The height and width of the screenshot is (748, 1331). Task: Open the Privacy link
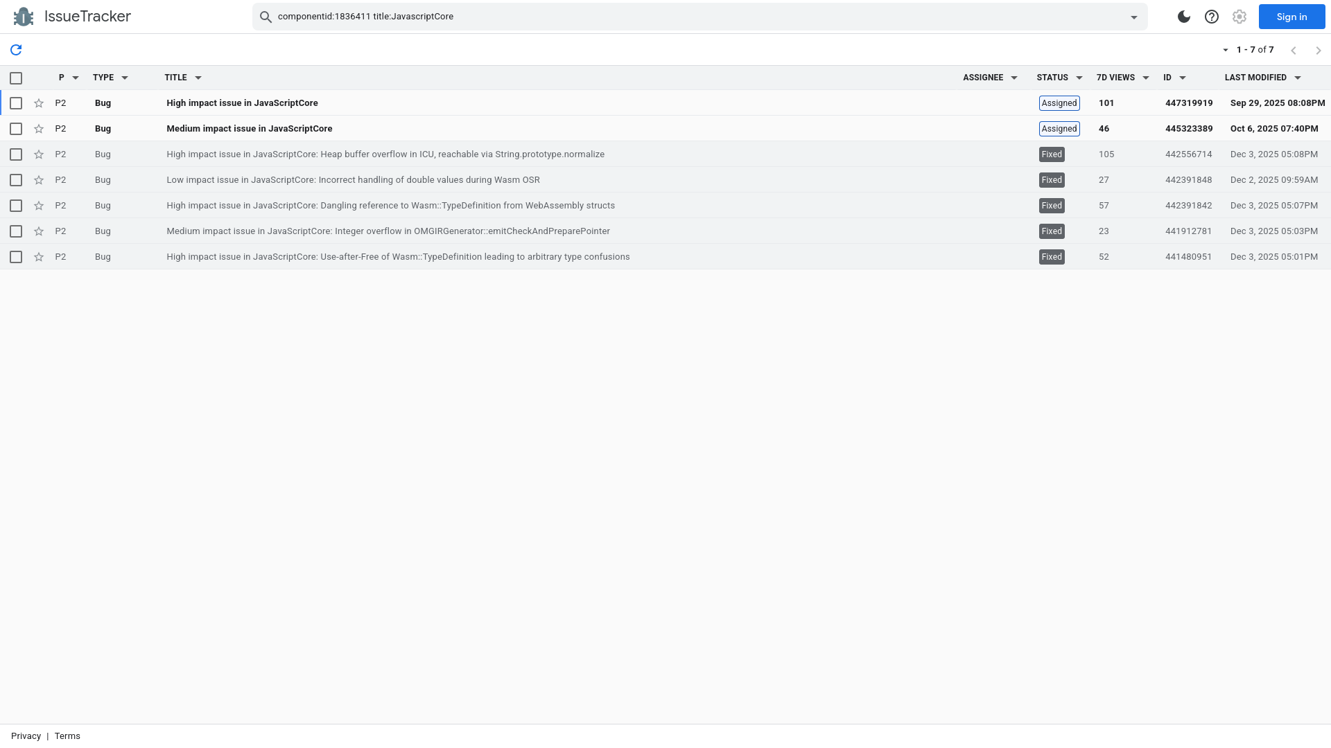click(26, 736)
